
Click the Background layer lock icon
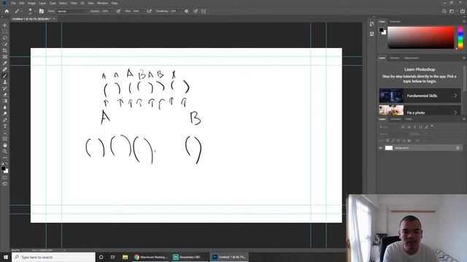tap(458, 148)
